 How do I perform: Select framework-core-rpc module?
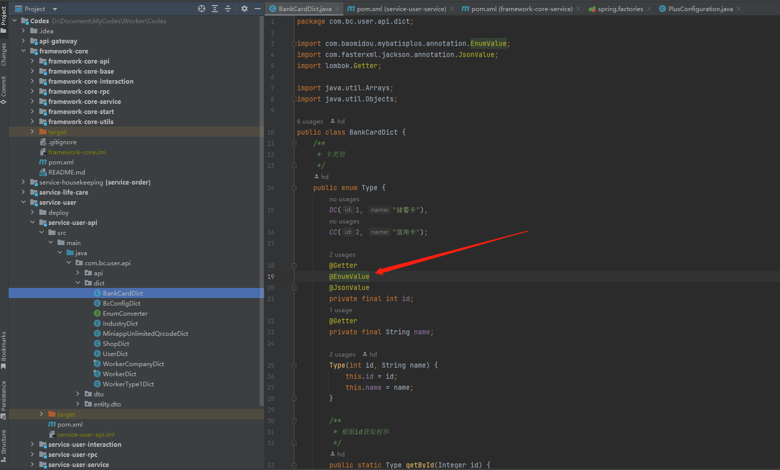(79, 91)
